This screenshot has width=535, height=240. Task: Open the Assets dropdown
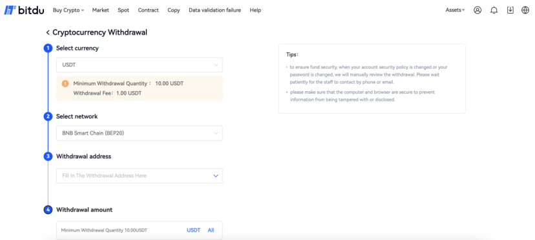point(455,10)
